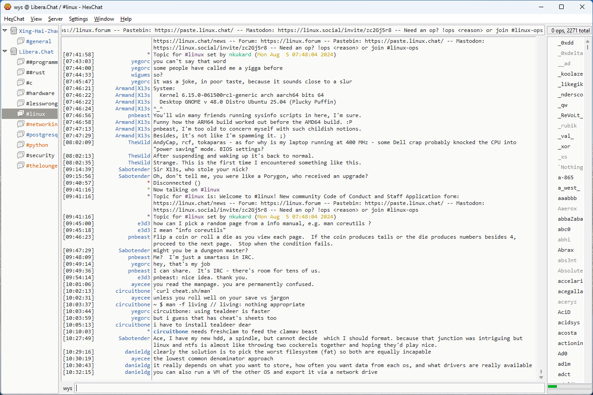Click the channel icon next to #general
The height and width of the screenshot is (395, 593).
(21, 41)
